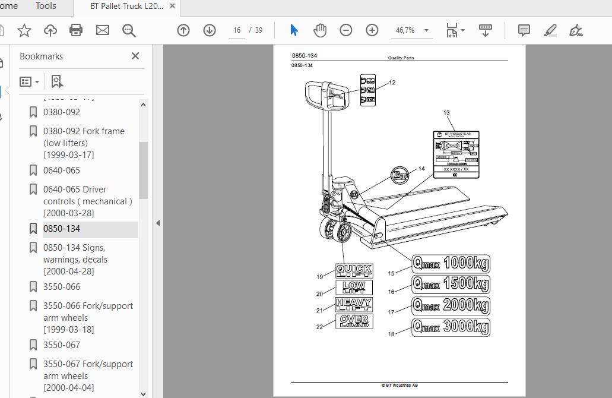Viewport: 612px width, 398px height.
Task: Select the highlight text pen tool
Action: point(550,30)
